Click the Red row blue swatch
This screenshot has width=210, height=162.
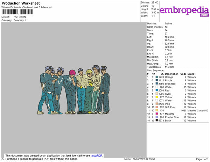[157, 90]
